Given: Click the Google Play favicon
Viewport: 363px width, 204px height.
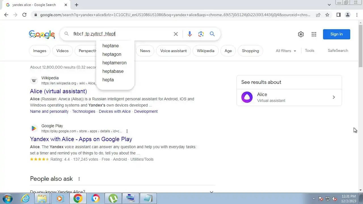Looking at the screenshot, I should tap(34, 128).
